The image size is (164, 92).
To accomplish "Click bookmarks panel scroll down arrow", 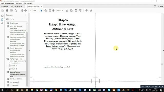I will click(27, 87).
